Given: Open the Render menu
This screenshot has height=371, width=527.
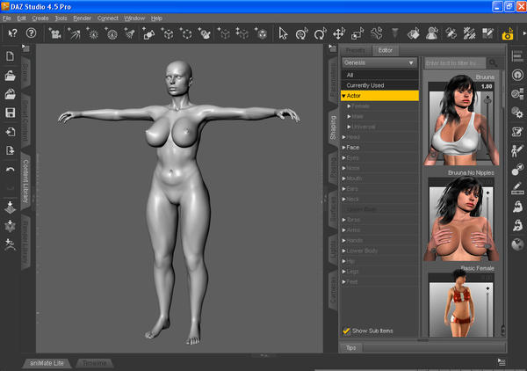Looking at the screenshot, I should (x=82, y=18).
